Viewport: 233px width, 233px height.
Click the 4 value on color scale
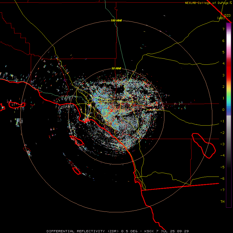coord(223,64)
